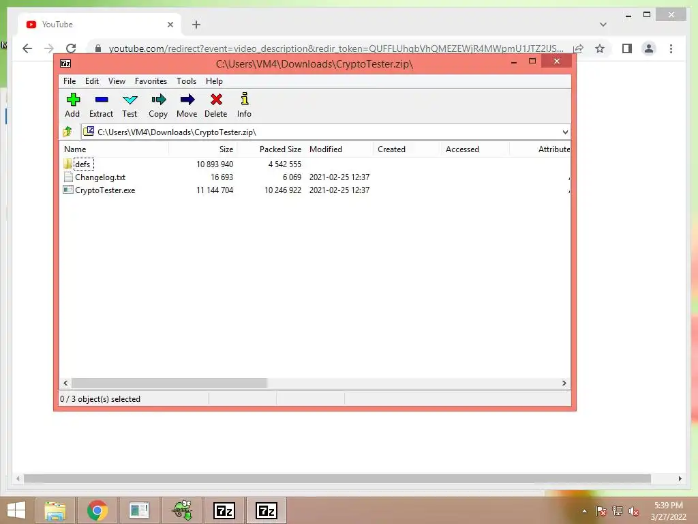Image resolution: width=698 pixels, height=524 pixels.
Task: Open a new Chrome tab
Action: 196,25
